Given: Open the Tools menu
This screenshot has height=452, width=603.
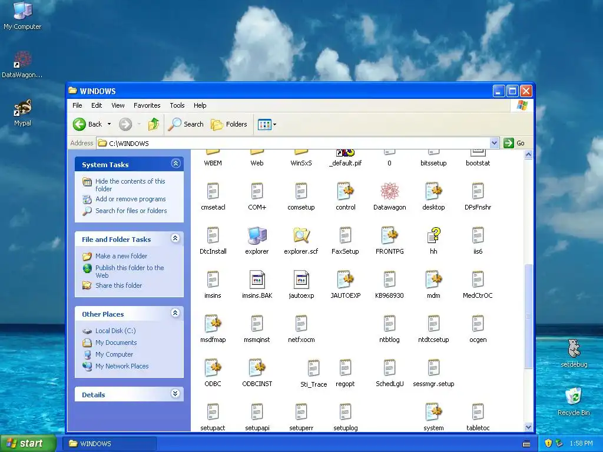Looking at the screenshot, I should 177,105.
